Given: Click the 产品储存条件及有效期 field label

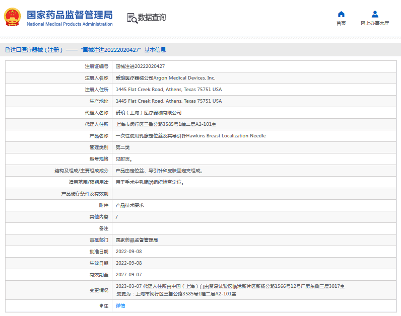Looking at the screenshot, I should (85, 194).
